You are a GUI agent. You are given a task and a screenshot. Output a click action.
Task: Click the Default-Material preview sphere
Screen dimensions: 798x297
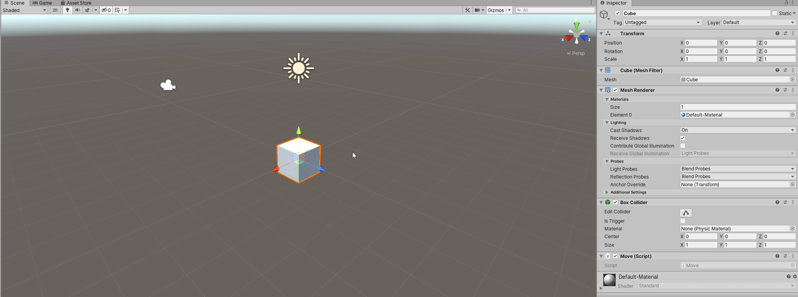609,280
